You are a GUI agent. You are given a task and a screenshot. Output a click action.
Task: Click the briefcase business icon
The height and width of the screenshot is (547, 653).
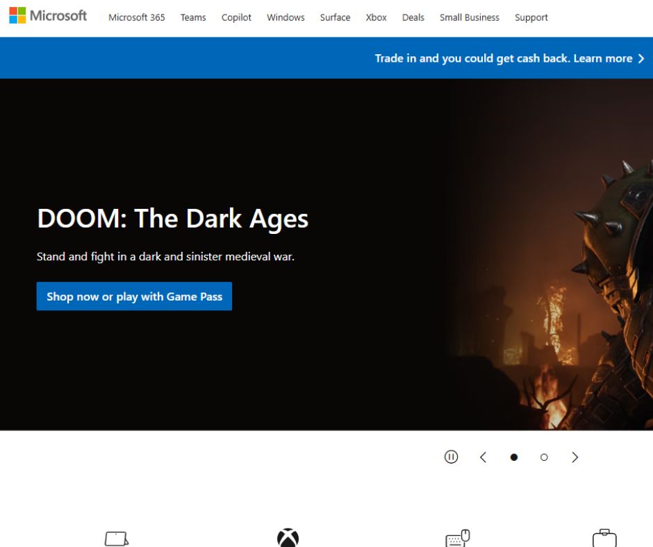coord(604,538)
